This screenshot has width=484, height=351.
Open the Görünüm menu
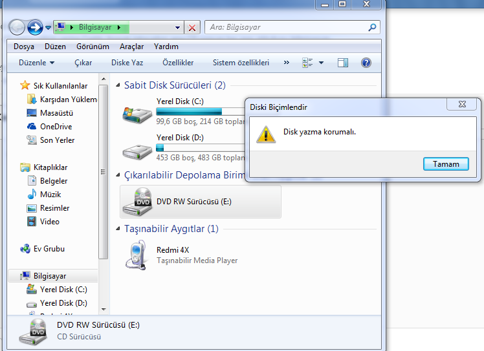click(93, 47)
